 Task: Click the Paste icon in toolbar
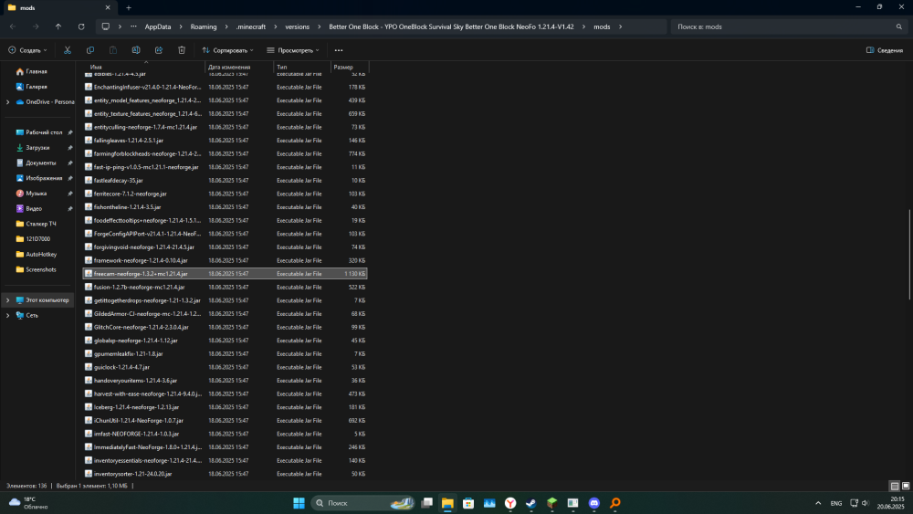[x=113, y=50]
